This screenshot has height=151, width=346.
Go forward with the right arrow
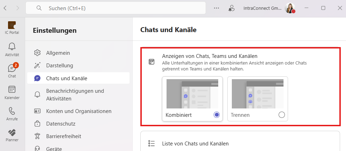tap(18, 8)
